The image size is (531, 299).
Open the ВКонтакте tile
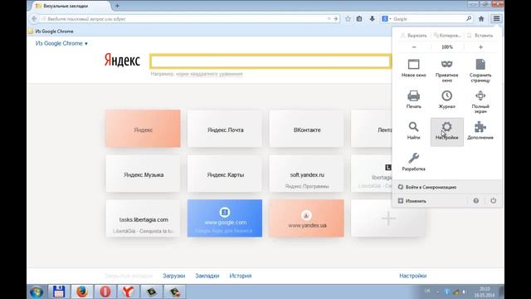[x=307, y=129]
